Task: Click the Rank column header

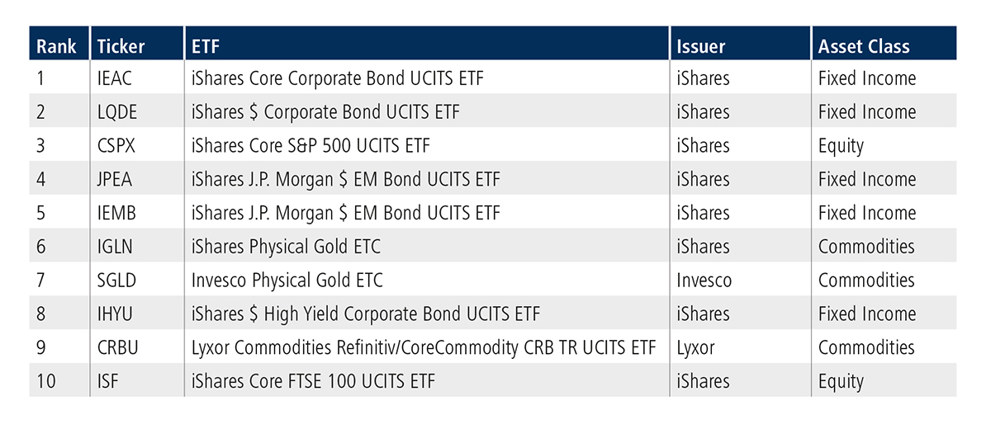Action: [x=56, y=46]
